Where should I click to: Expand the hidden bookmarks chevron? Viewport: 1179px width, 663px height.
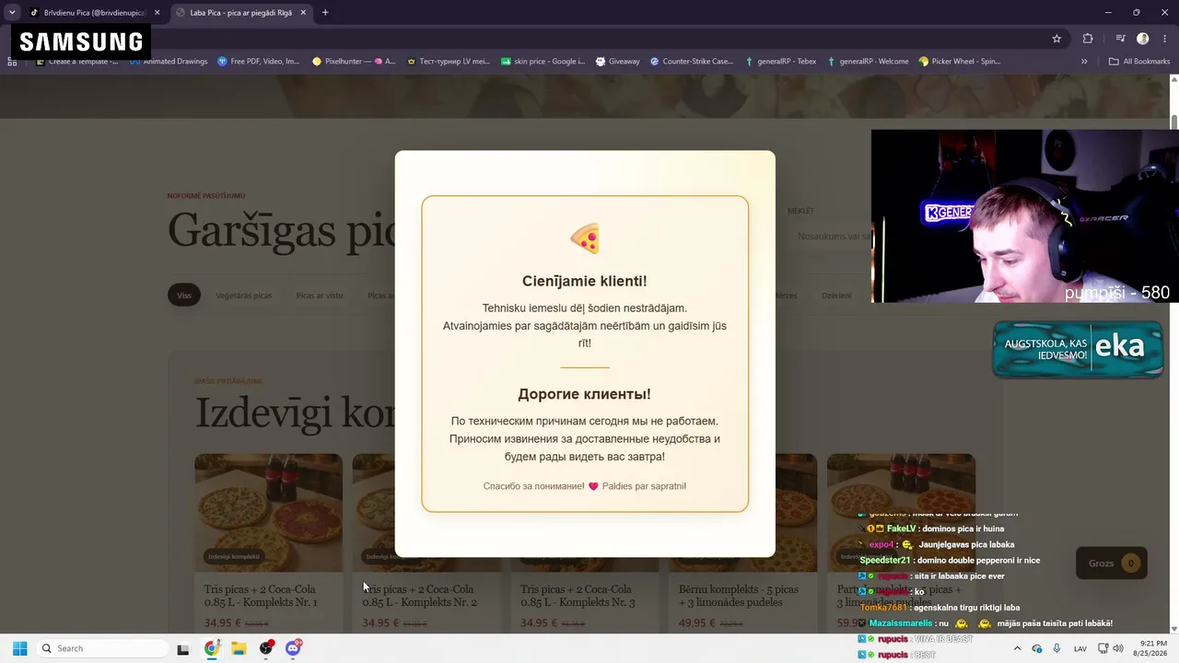coord(1084,62)
